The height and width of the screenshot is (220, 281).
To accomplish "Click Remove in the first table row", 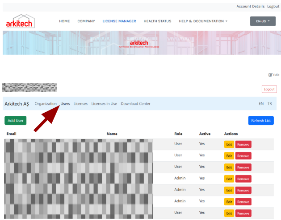I will tap(243, 144).
